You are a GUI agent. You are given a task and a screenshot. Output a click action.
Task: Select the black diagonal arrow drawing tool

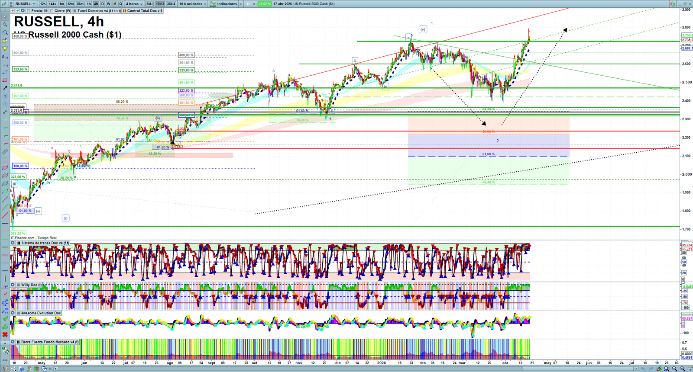(x=5, y=88)
